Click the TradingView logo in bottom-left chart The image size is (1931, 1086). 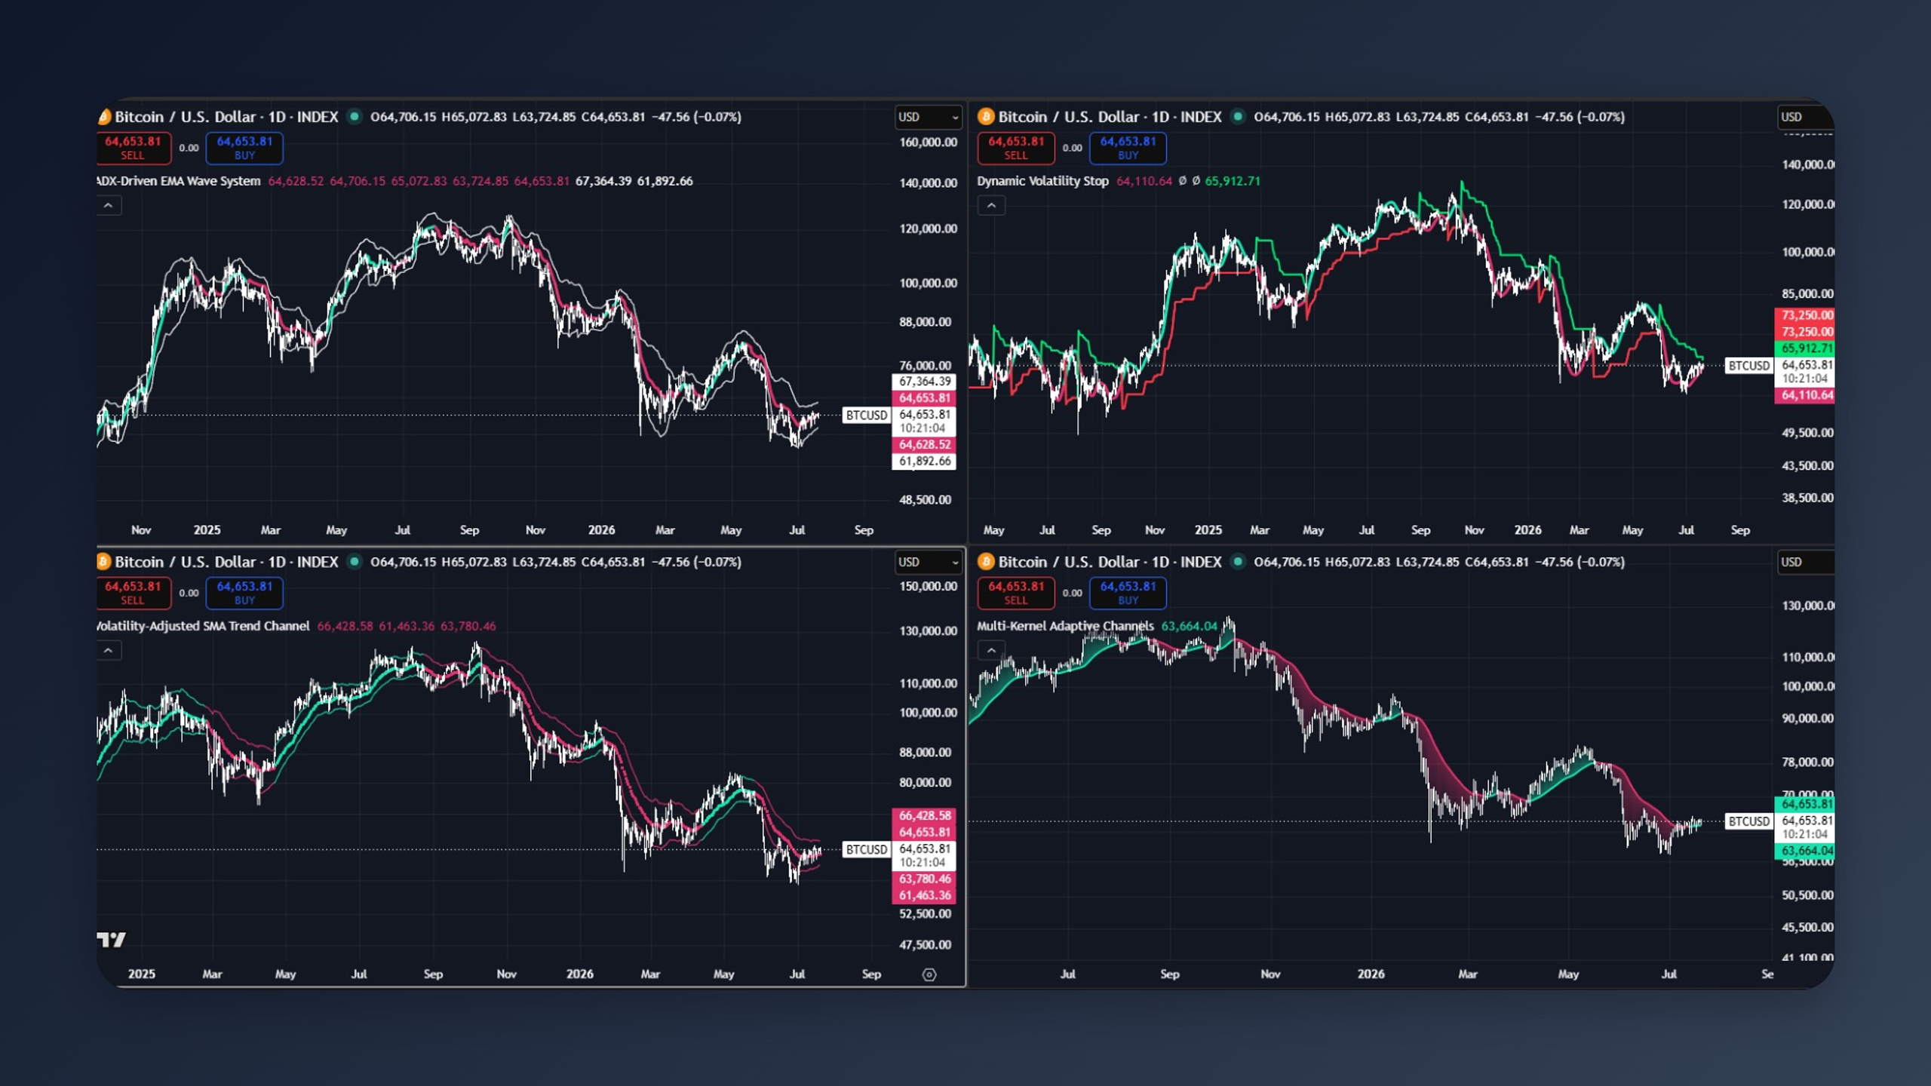112,940
